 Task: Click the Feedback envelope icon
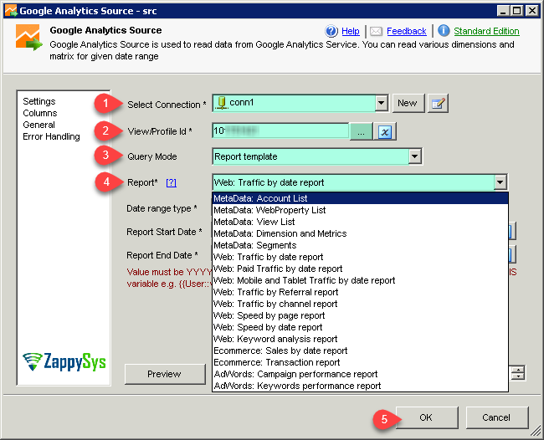pos(376,32)
